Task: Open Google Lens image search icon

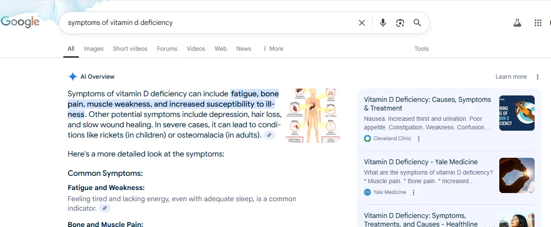Action: click(400, 23)
